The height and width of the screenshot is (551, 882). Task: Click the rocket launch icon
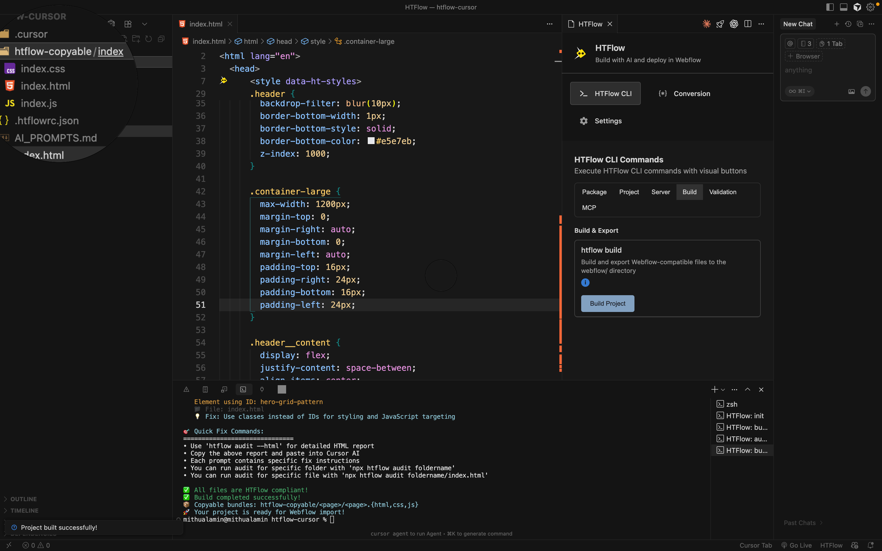[x=720, y=24]
